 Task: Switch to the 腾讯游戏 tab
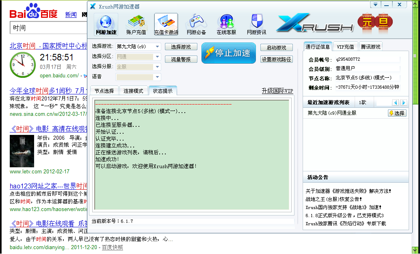pos(370,47)
